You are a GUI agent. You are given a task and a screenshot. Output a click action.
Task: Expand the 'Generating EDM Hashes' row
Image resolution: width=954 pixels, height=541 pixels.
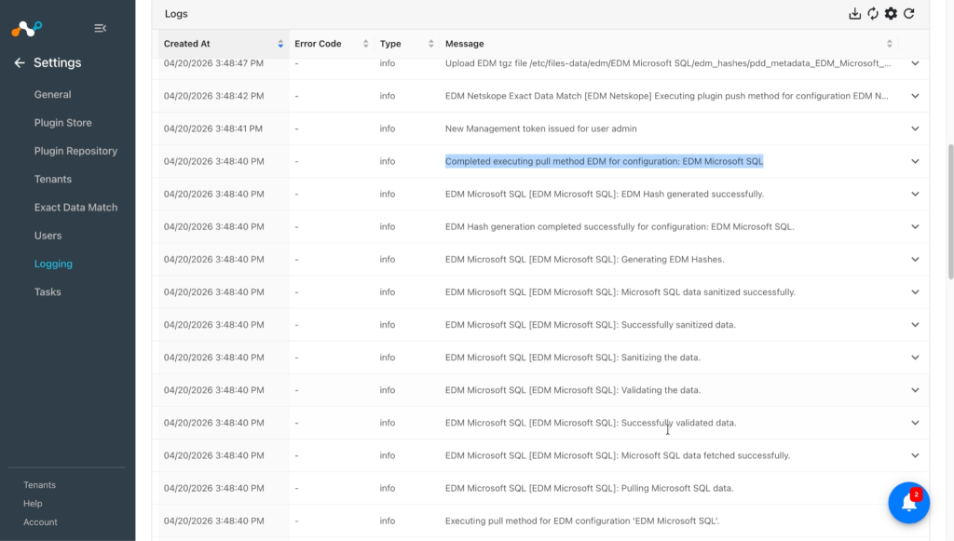click(915, 260)
